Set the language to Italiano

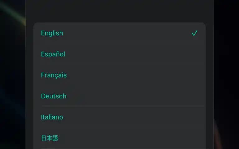coord(119,117)
